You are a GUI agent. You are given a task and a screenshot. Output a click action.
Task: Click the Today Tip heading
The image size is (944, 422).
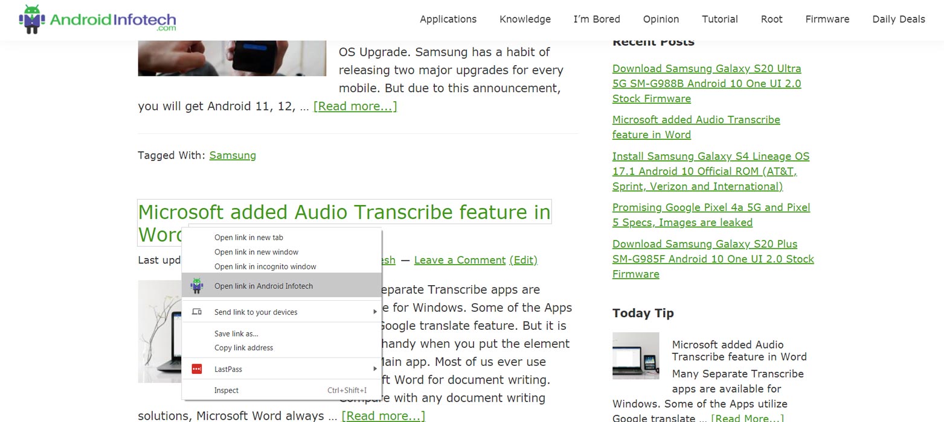(643, 313)
